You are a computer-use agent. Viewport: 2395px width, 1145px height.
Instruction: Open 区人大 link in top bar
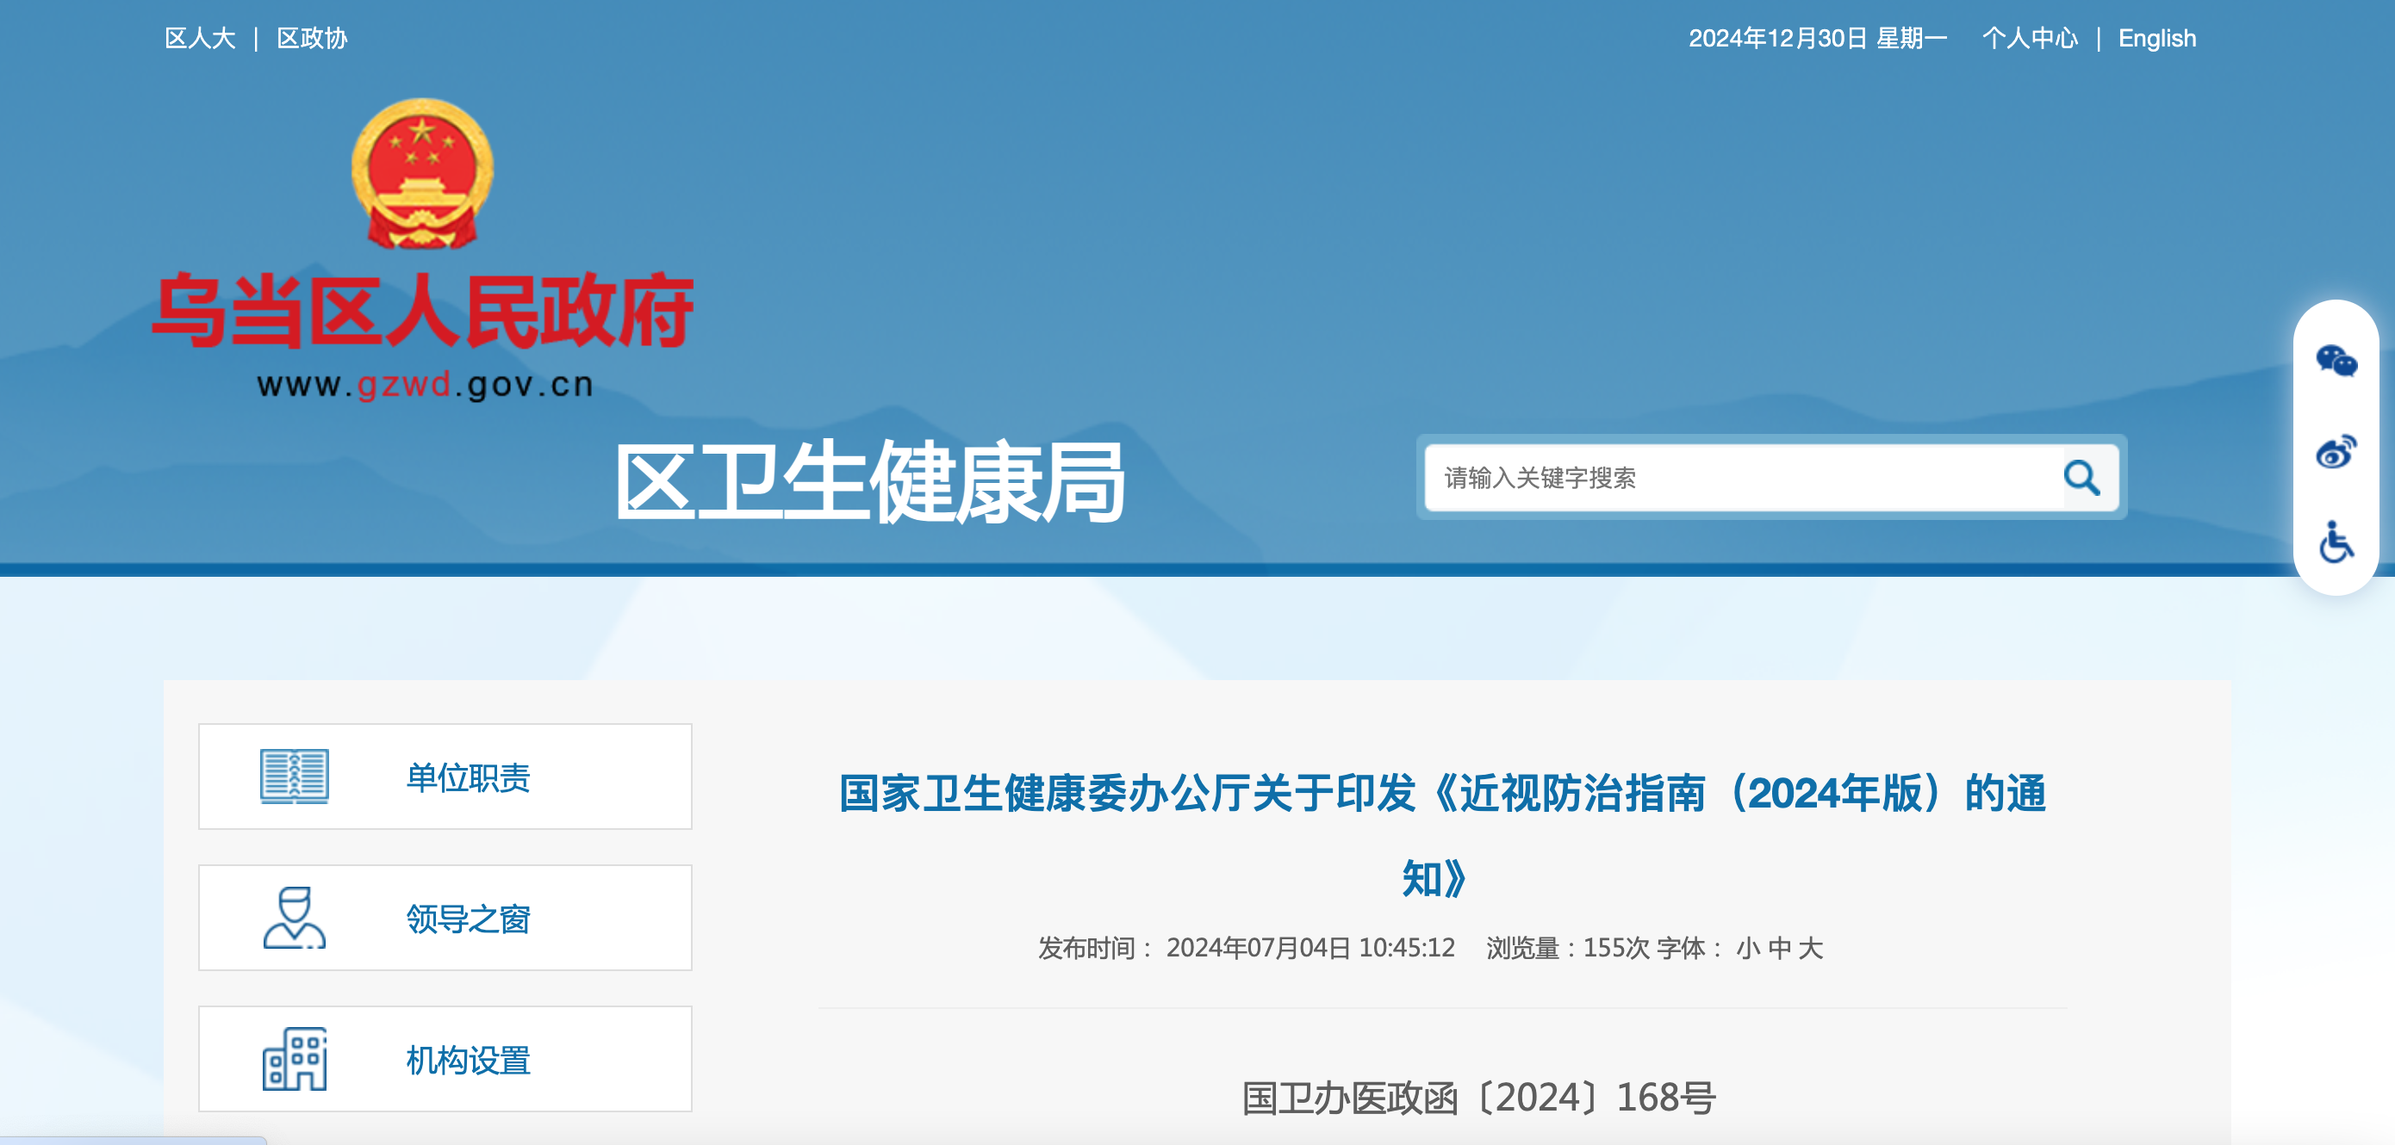click(x=200, y=38)
